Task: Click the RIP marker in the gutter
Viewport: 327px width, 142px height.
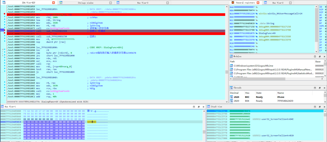Action: [2, 30]
